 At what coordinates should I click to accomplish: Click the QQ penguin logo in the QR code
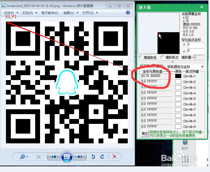[x=67, y=82]
